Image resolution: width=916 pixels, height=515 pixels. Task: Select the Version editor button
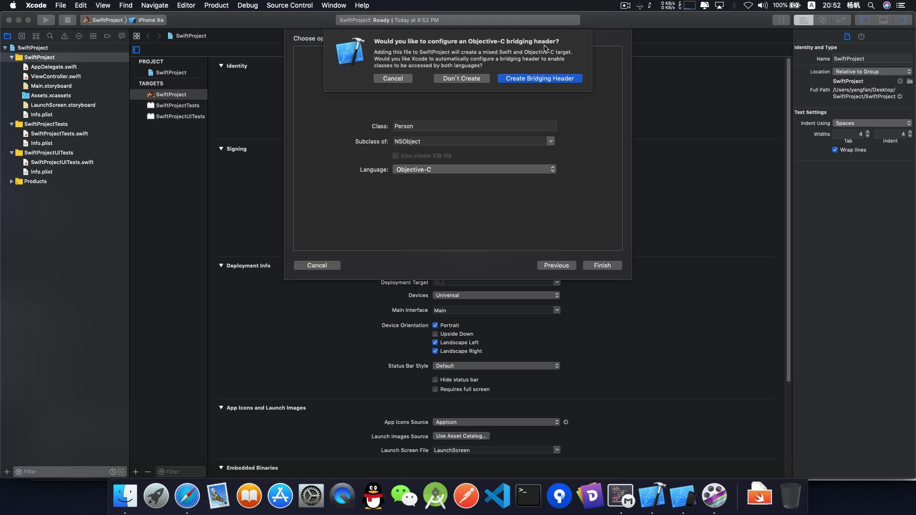click(841, 20)
